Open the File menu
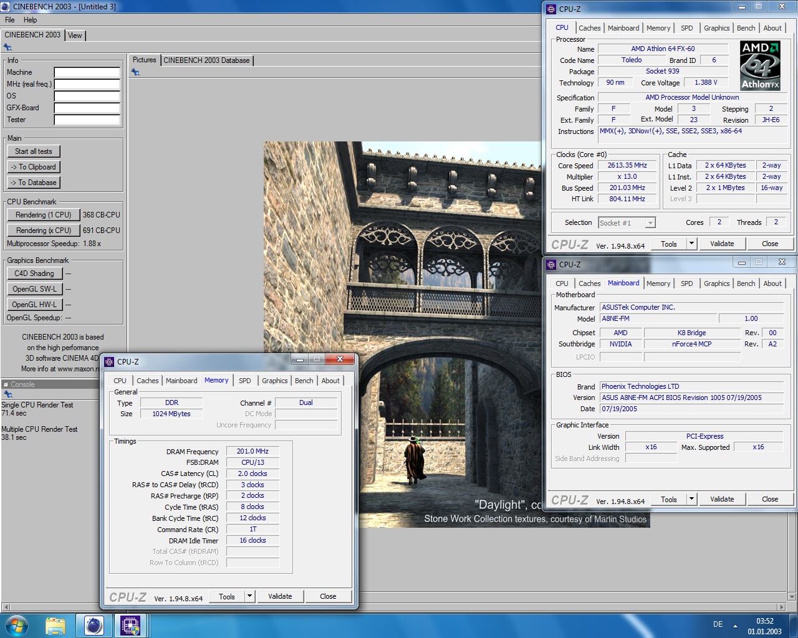This screenshot has width=798, height=638. 10,20
